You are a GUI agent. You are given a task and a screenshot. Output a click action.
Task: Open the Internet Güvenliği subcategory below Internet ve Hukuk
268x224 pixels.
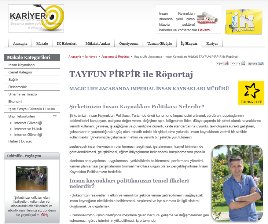tap(28, 135)
